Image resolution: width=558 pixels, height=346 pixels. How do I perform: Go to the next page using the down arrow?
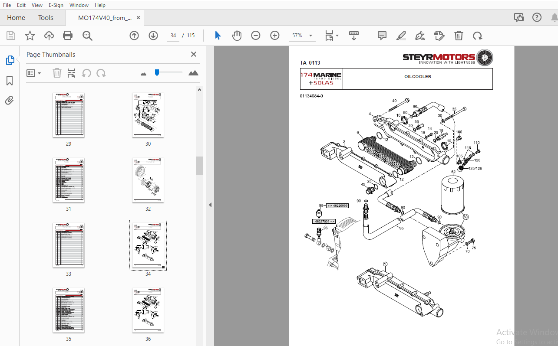tap(153, 36)
